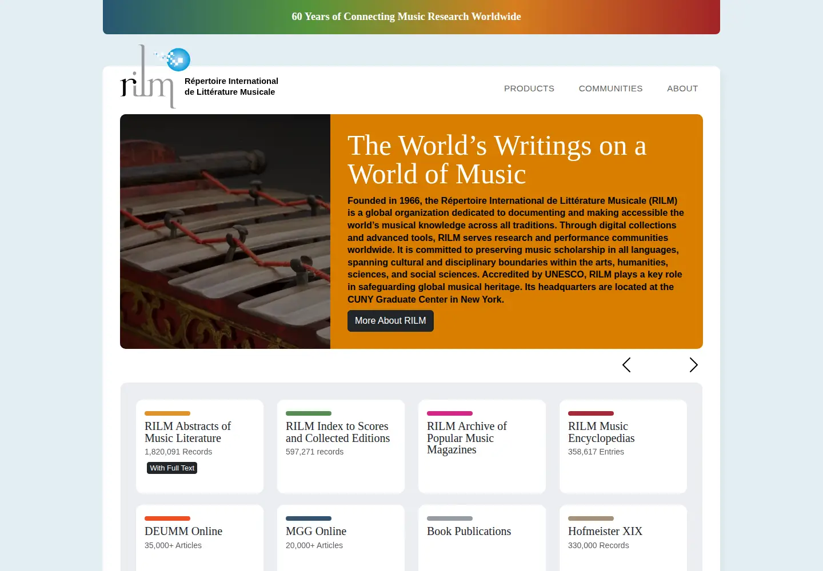Viewport: 823px width, 571px height.
Task: Open RILM Index to Scores and Collected Editions
Action: click(341, 447)
